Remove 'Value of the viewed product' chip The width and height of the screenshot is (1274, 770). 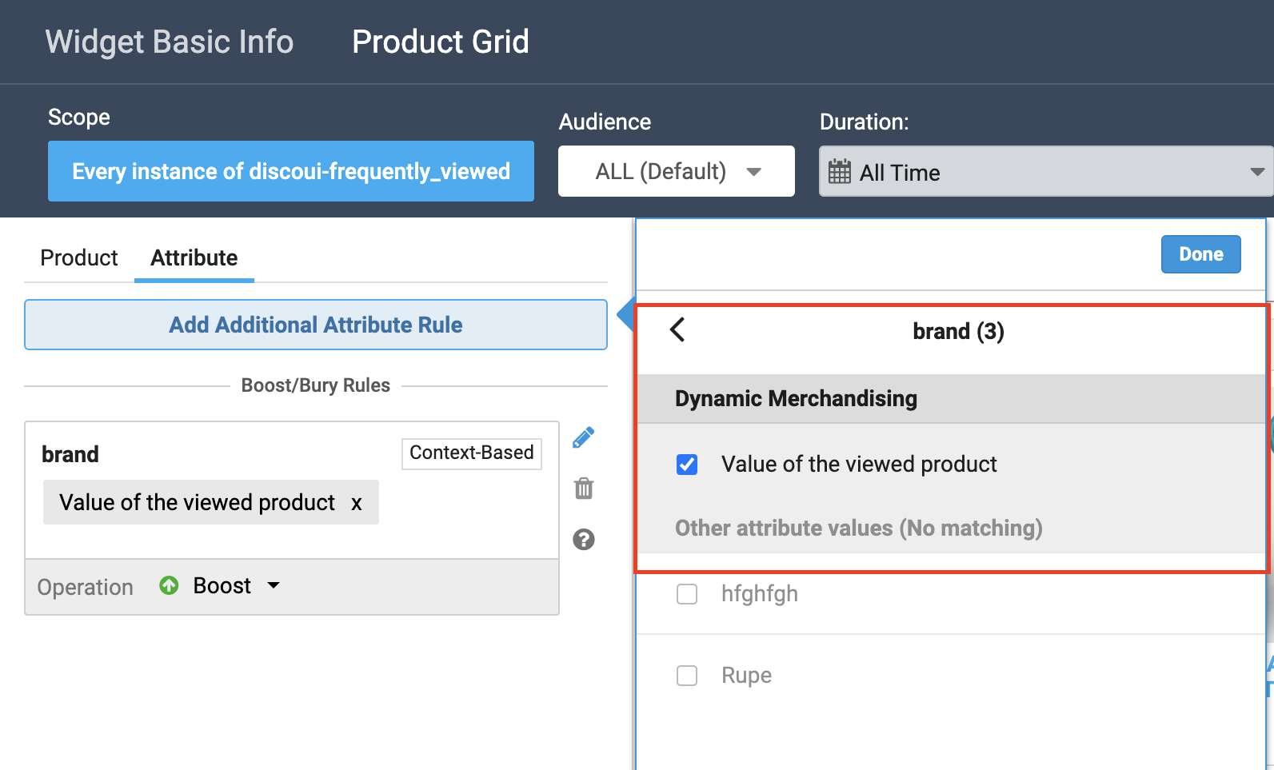[357, 503]
